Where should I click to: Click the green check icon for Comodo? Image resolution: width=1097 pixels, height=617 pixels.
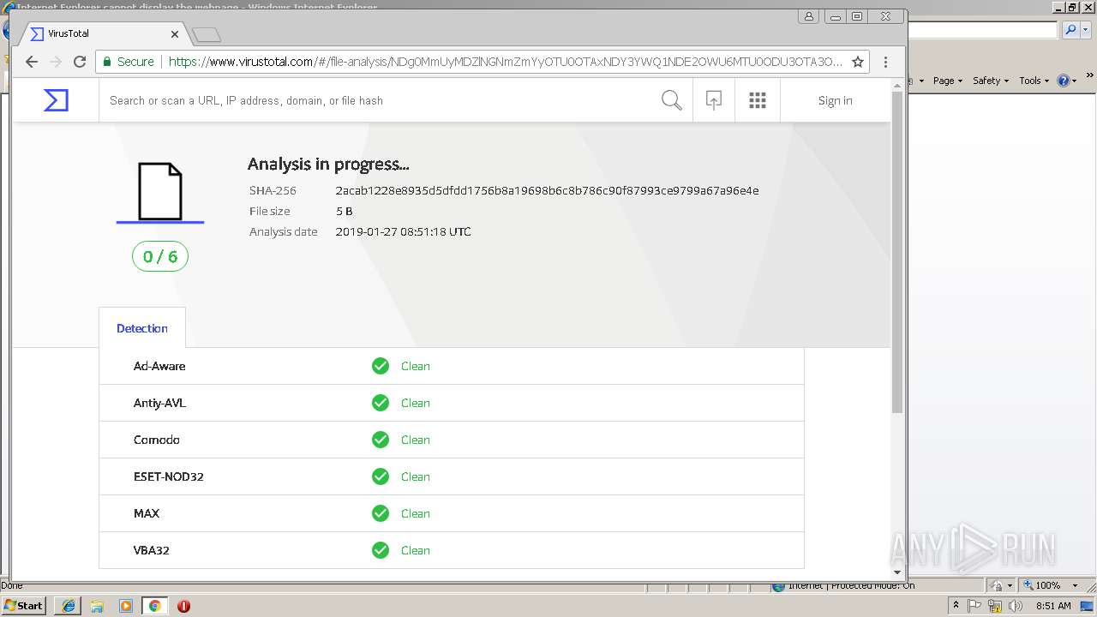point(381,440)
